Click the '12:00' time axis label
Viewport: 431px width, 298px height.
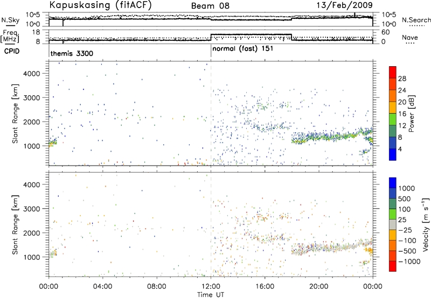tap(211, 287)
